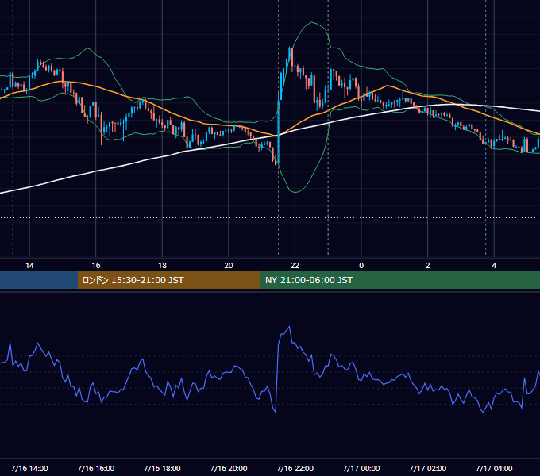Click the 7/16 20:00 date label
540x476 pixels.
(x=229, y=468)
